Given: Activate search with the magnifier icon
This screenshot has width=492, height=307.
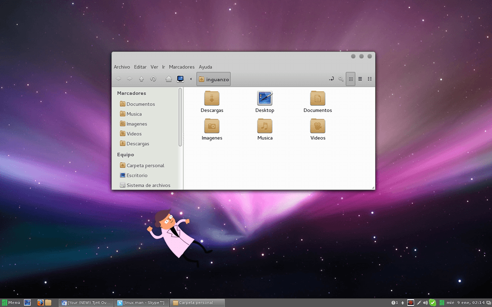Looking at the screenshot, I should pos(341,79).
